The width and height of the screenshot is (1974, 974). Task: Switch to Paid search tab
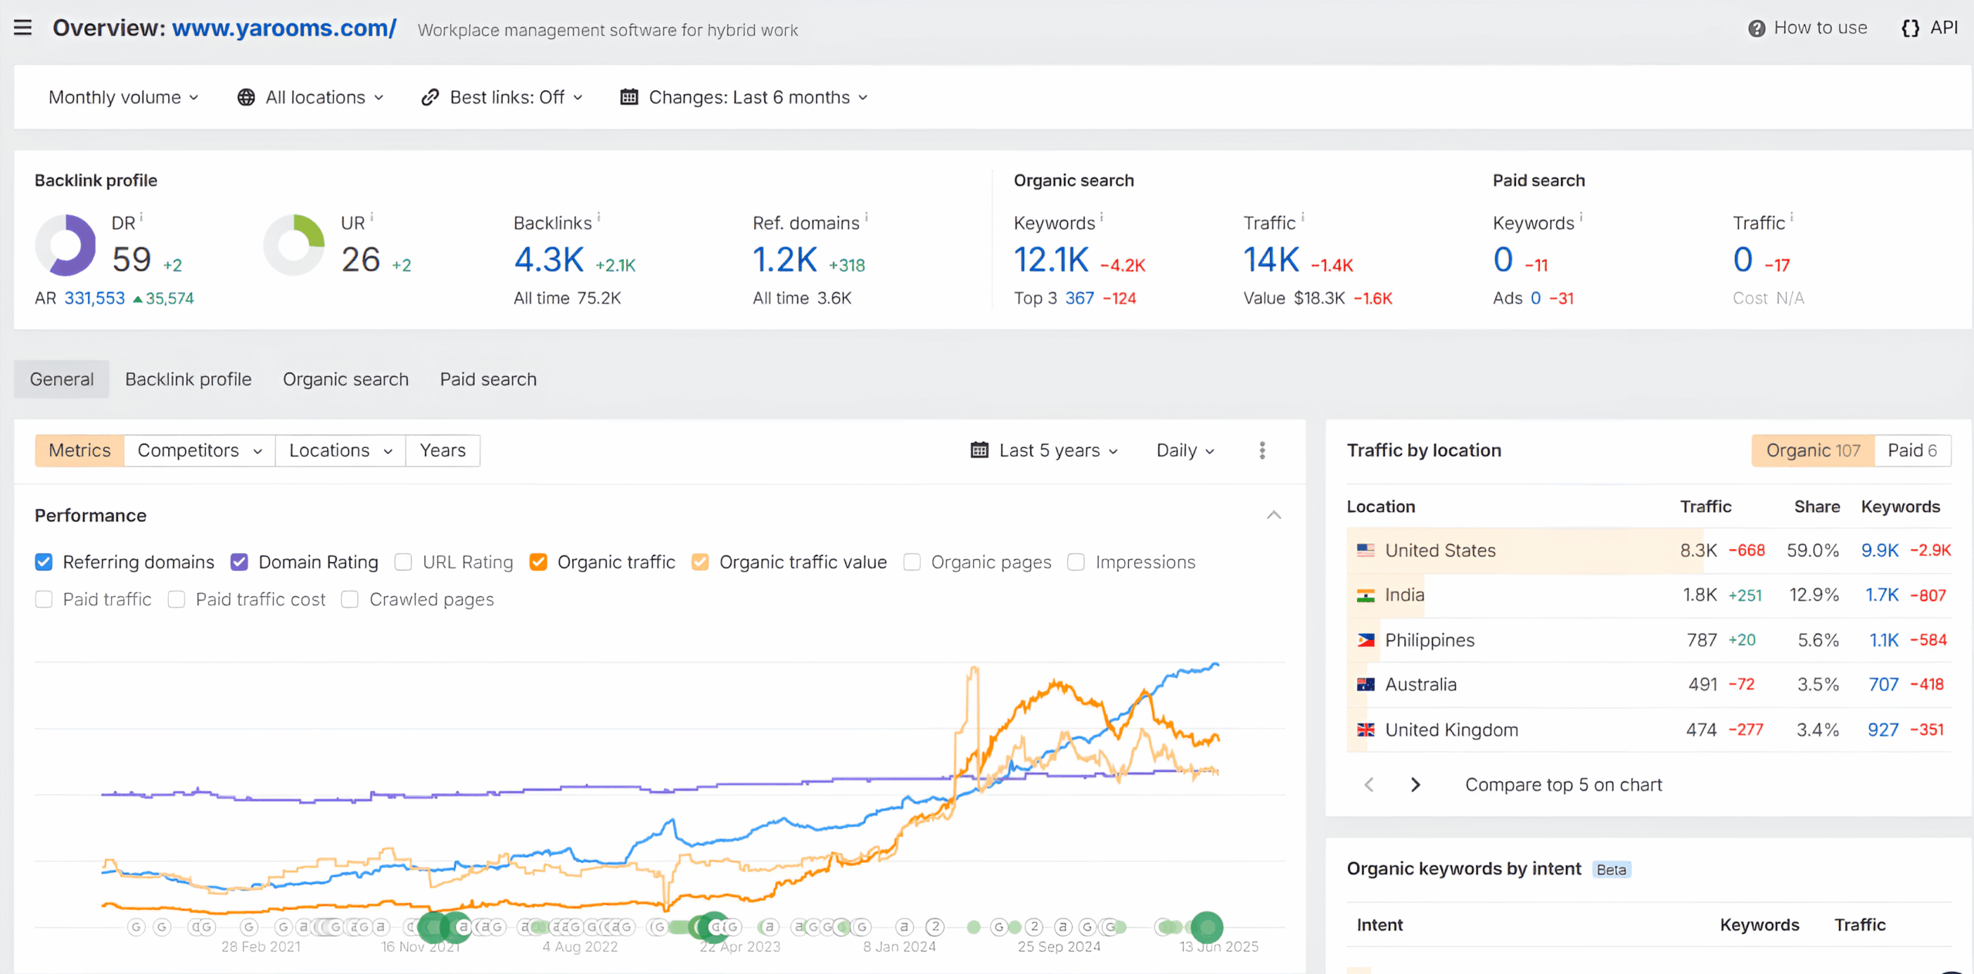(488, 379)
